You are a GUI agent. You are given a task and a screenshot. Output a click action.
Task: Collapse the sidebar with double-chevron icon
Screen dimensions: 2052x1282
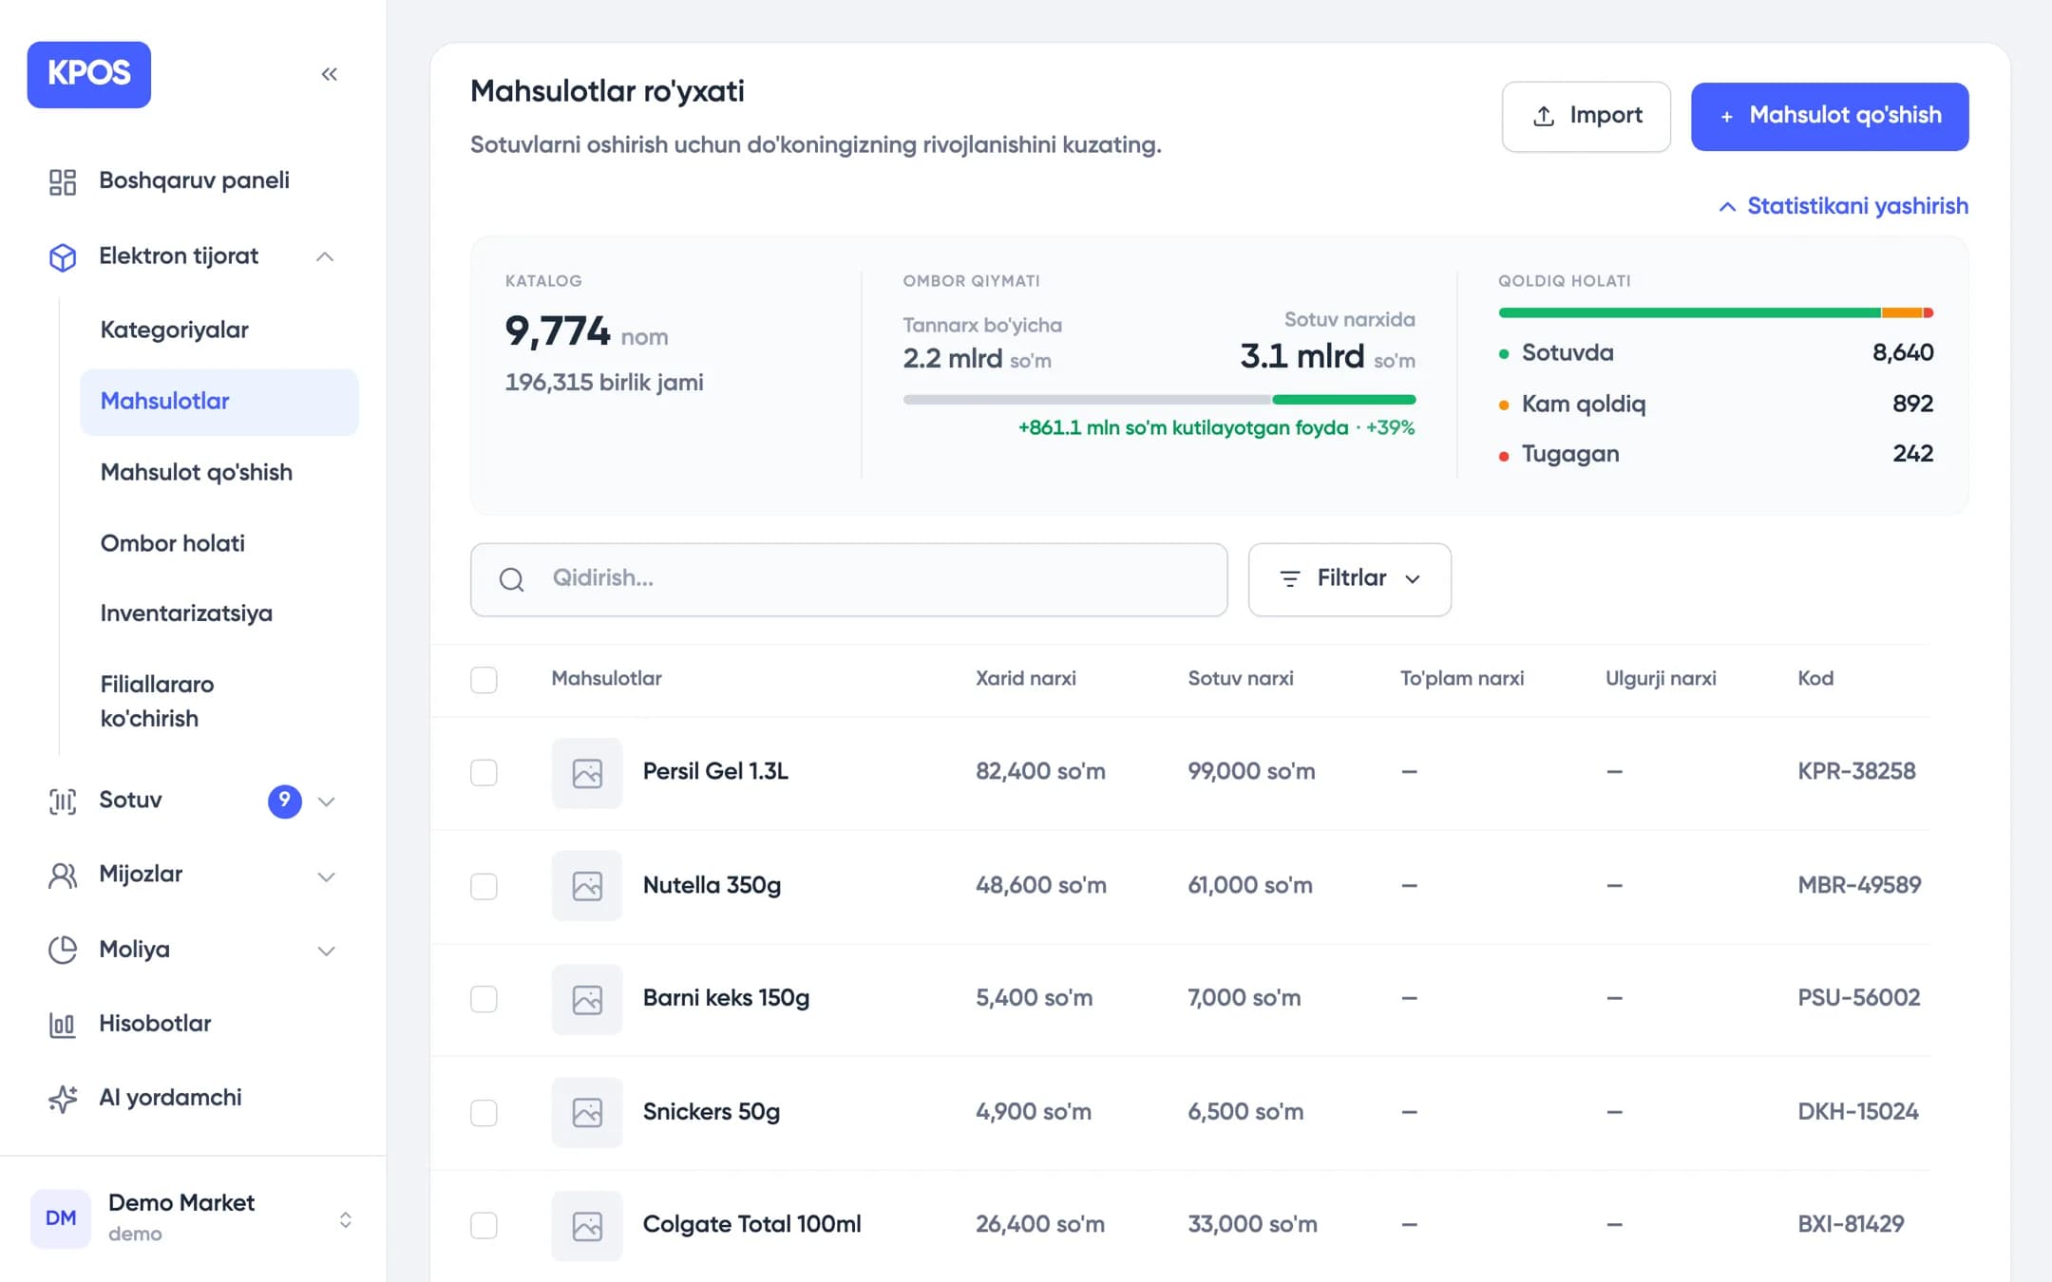click(330, 74)
